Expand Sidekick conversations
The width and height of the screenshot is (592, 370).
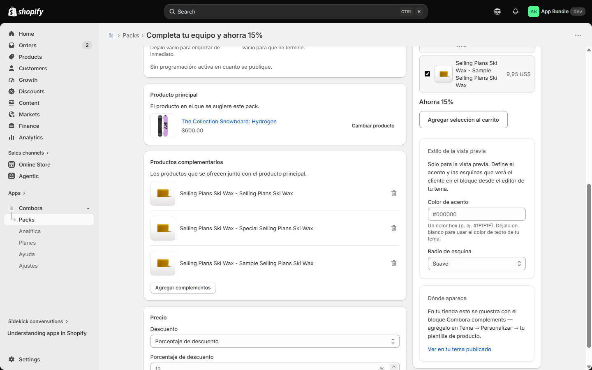point(38,321)
